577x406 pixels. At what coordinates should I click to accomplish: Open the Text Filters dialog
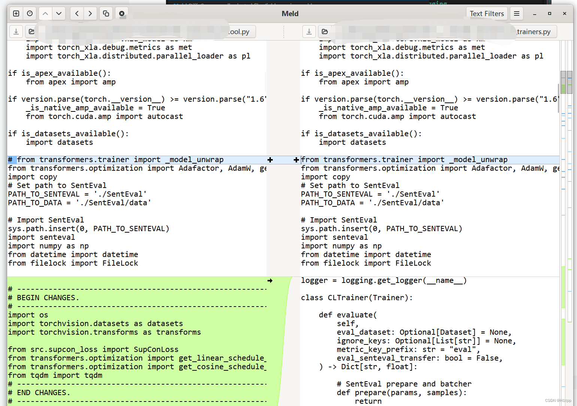click(487, 13)
